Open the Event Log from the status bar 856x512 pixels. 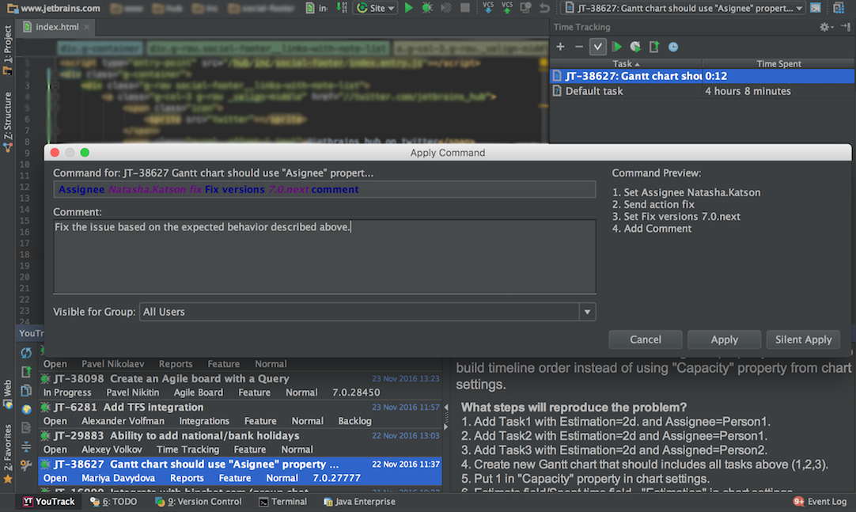[820, 502]
